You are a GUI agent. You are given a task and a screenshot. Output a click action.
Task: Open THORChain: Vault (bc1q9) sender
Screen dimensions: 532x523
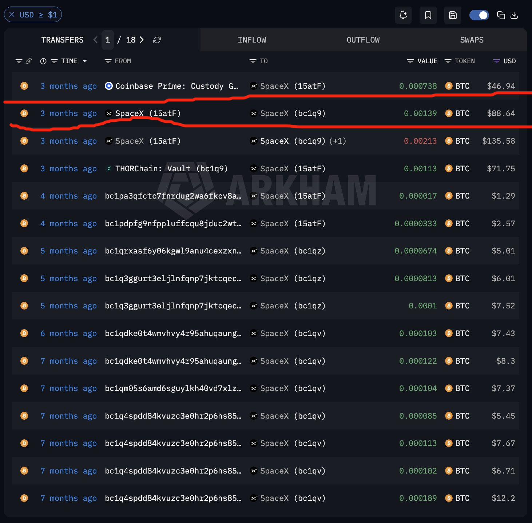[171, 169]
